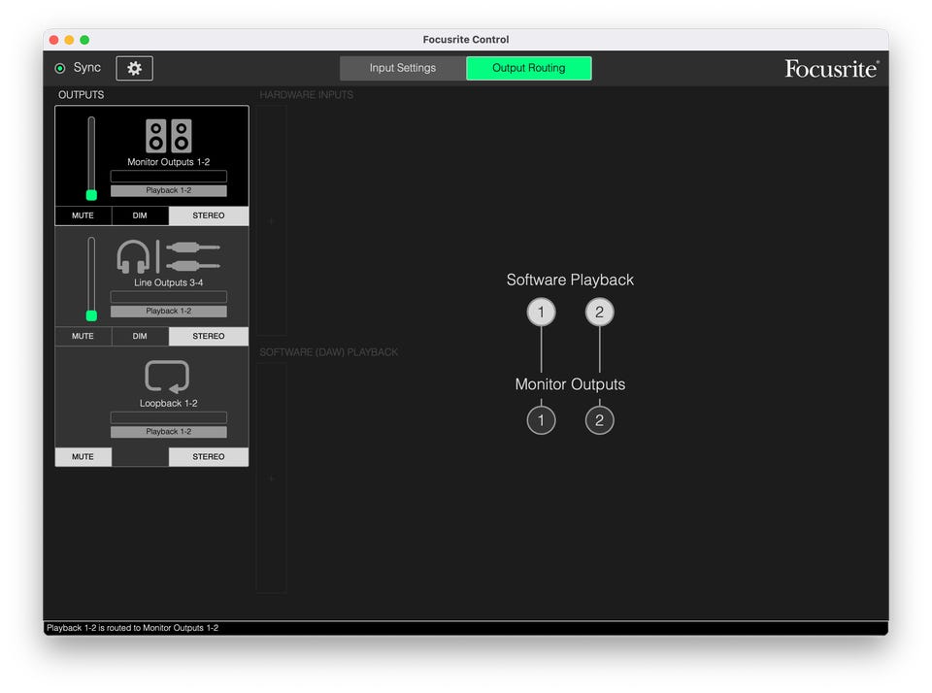Toggle STEREO for Loopback 1-2
The width and height of the screenshot is (932, 693).
209,457
